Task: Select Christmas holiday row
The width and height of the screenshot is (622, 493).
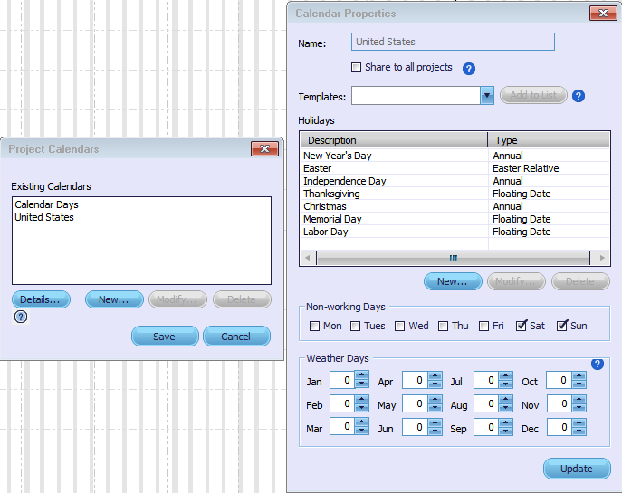Action: [455, 206]
